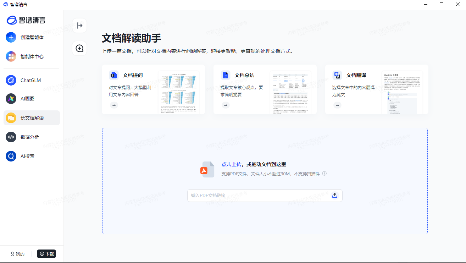Select 长文档解读 in the sidebar
Image resolution: width=466 pixels, height=263 pixels.
(x=31, y=117)
